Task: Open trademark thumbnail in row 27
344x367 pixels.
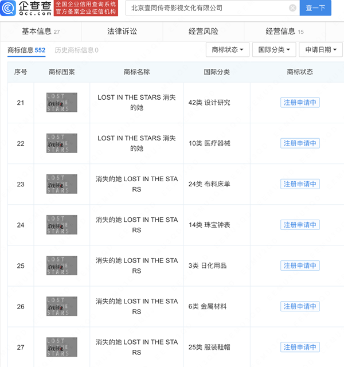Action: [x=62, y=347]
